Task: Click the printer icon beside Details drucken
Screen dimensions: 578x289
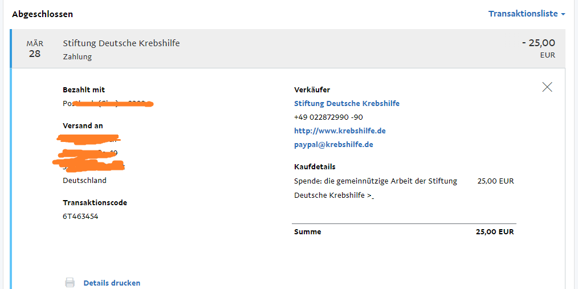Action: tap(70, 283)
